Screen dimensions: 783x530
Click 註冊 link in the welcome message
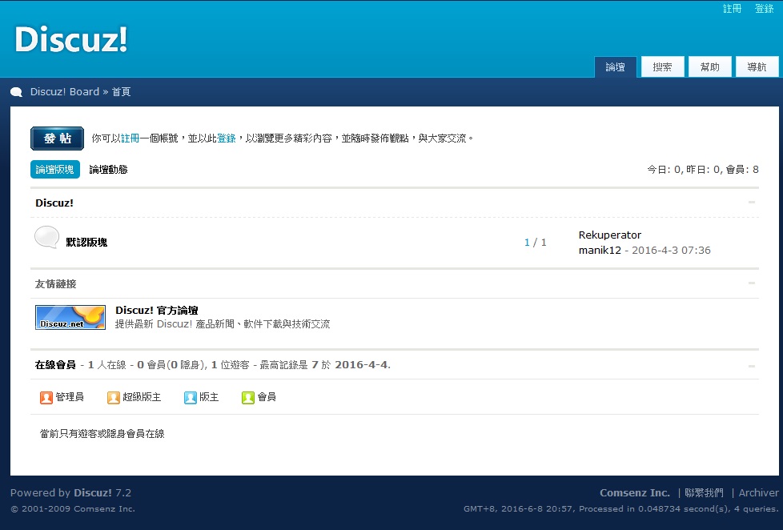click(x=130, y=139)
